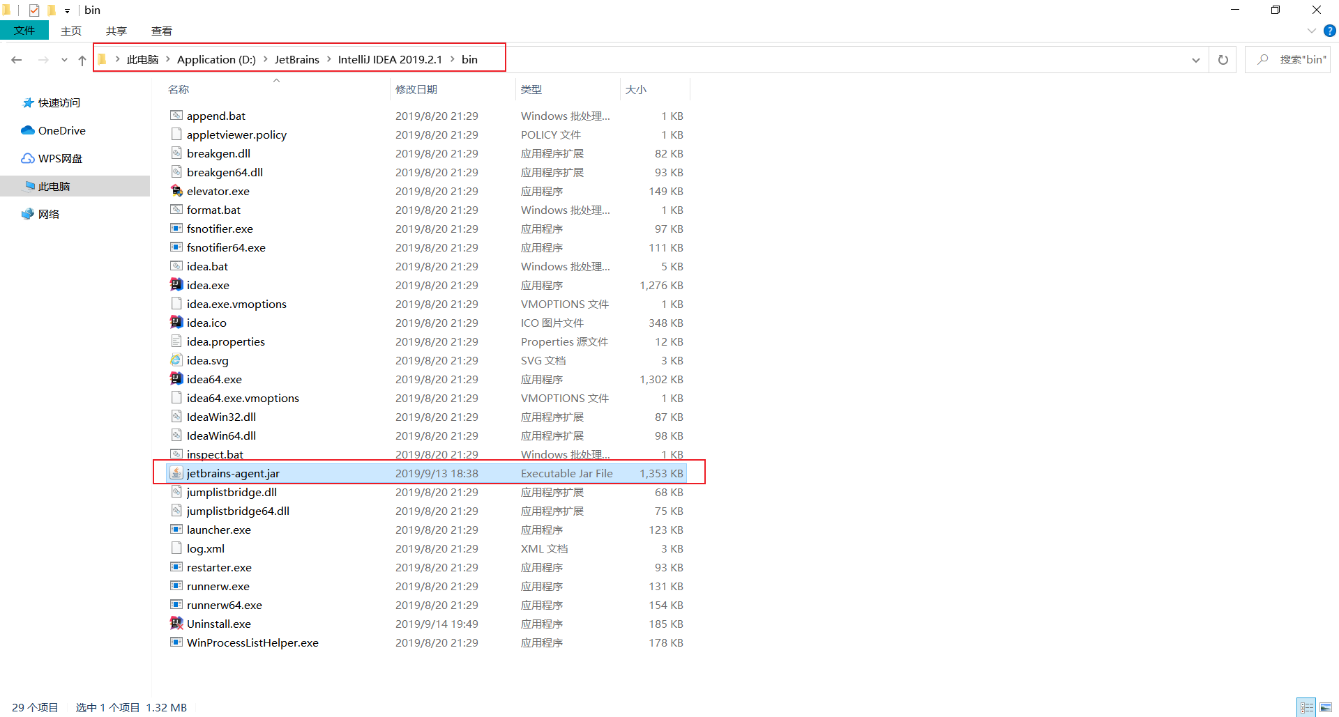Select breakgen64.dll file name
This screenshot has width=1339, height=717.
[x=225, y=172]
